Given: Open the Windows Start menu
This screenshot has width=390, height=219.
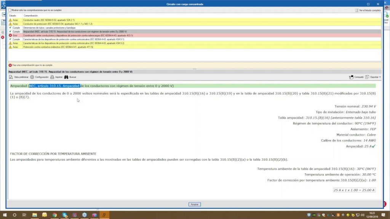Looking at the screenshot, I should coord(5,215).
